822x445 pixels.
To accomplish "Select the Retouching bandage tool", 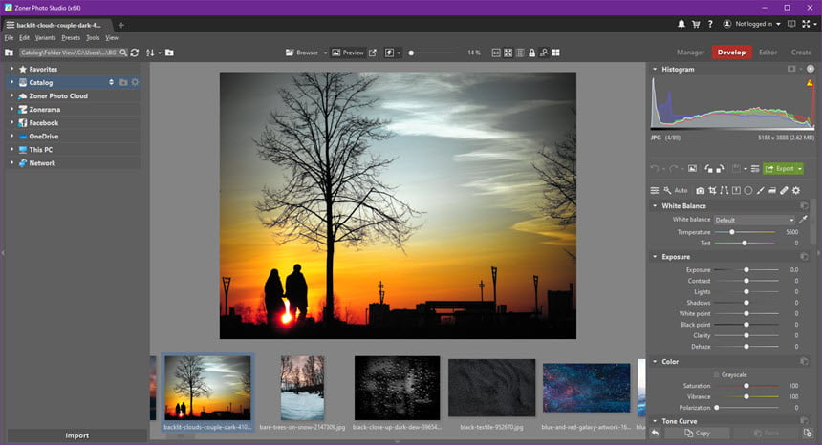I will click(785, 191).
